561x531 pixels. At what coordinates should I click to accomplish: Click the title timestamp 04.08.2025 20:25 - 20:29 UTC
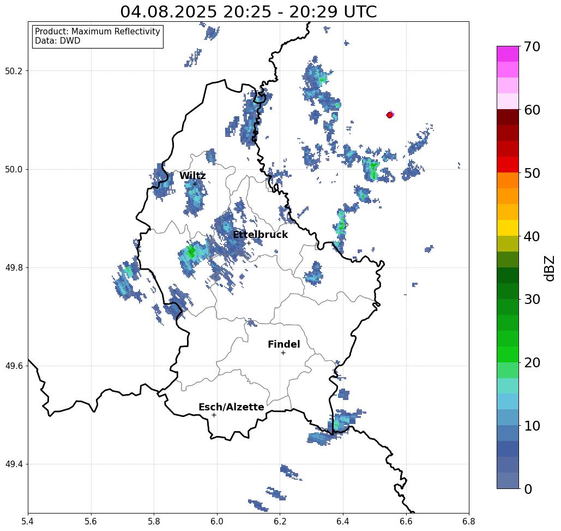pos(248,11)
